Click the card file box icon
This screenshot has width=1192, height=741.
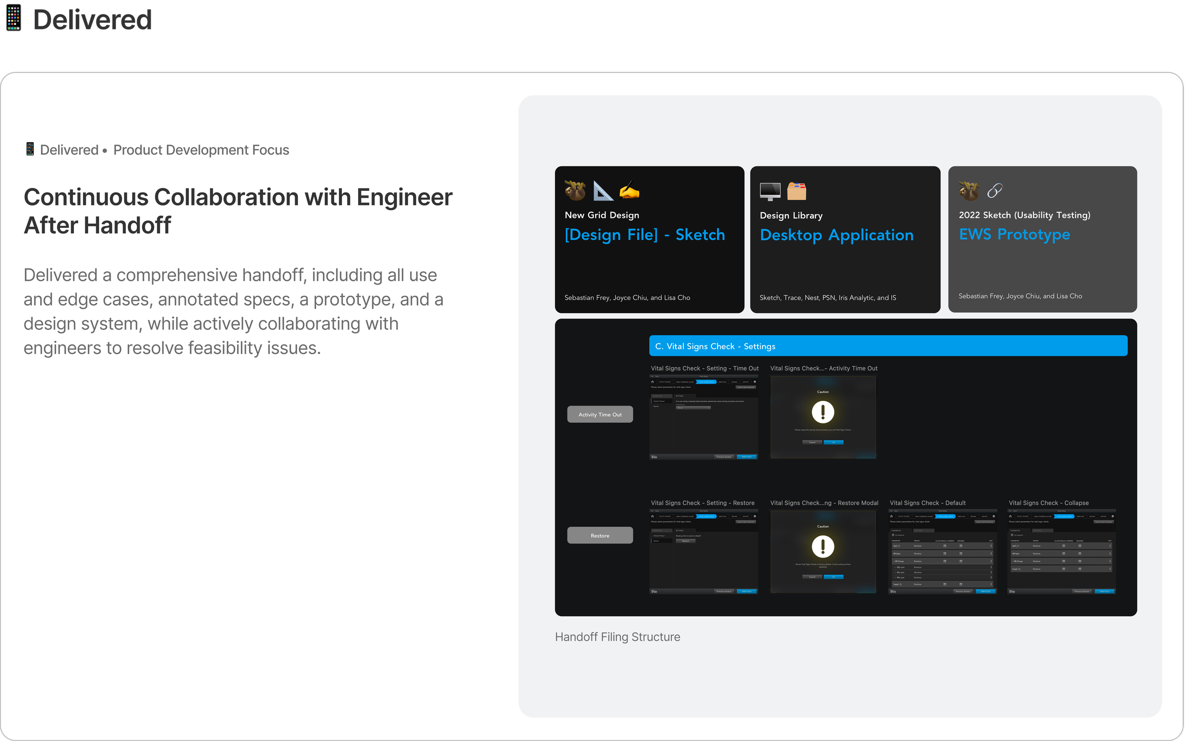(797, 191)
